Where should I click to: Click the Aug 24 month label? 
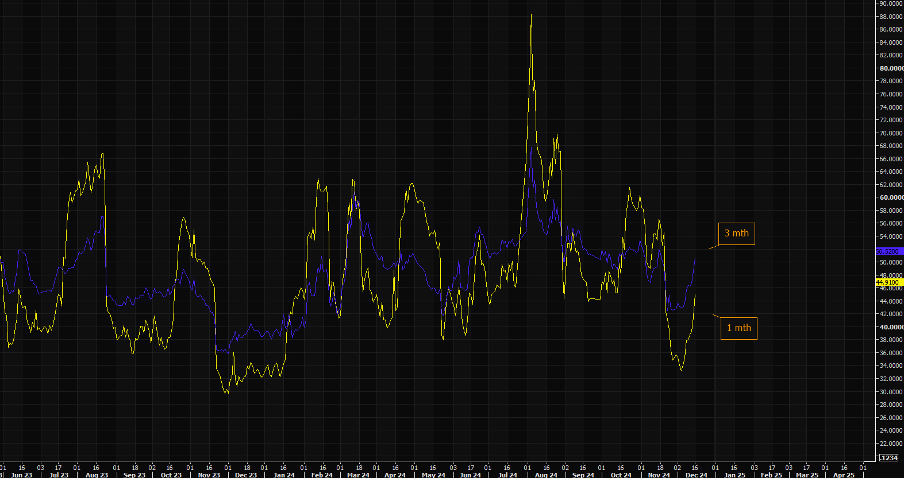click(x=546, y=475)
